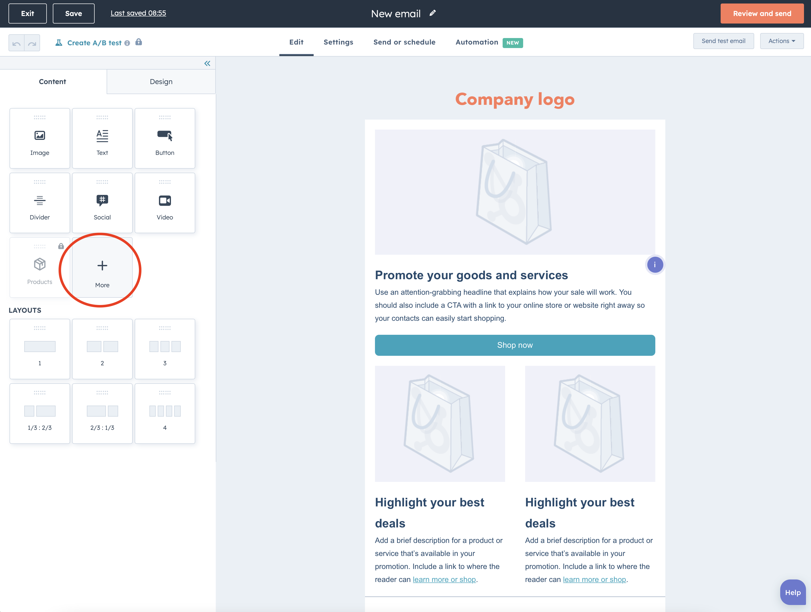Click the Video content block

coord(165,203)
